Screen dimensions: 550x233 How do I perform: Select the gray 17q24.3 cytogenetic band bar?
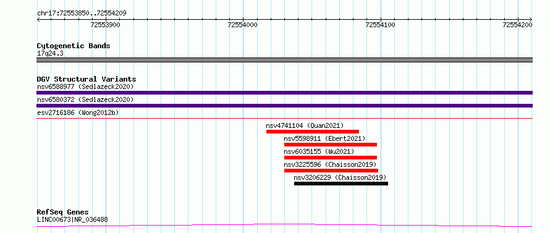point(284,60)
